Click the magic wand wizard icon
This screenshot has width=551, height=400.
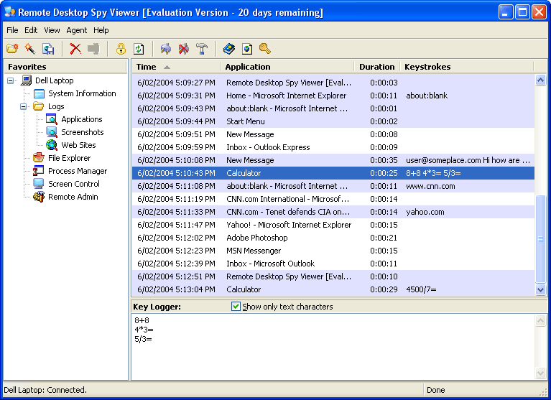point(30,48)
